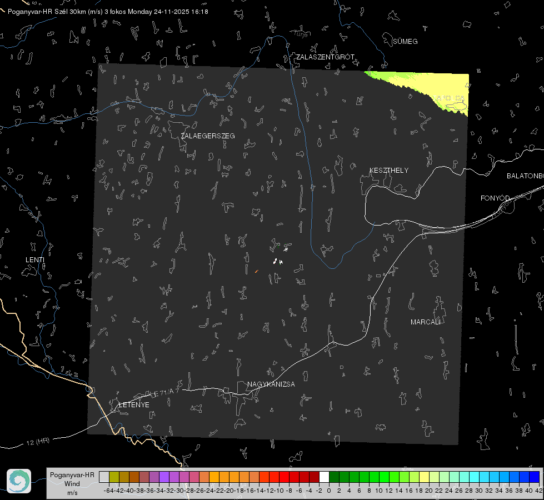Click the small orange echo left of center
Image resolution: width=544 pixels, height=500 pixels.
pyautogui.click(x=256, y=271)
